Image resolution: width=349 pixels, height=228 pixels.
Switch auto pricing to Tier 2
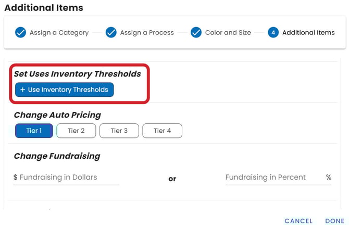tap(76, 131)
